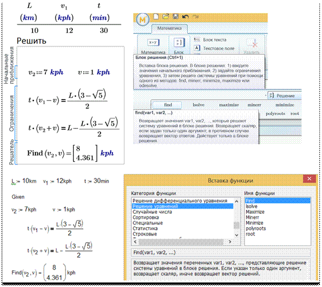Screen dimensions: 322x287
Task: Click table cell value 10 under L
Action: 34,30
